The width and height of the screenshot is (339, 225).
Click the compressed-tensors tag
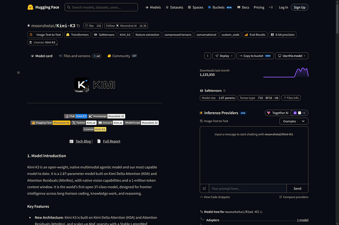tap(178, 35)
